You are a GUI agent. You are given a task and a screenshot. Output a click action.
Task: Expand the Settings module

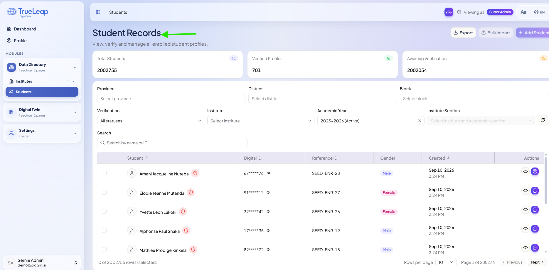42,133
